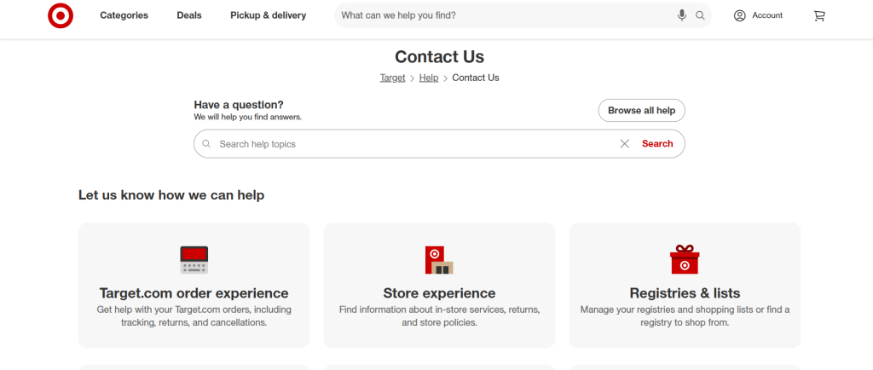Clear help search with the X icon
The width and height of the screenshot is (873, 370).
(625, 144)
